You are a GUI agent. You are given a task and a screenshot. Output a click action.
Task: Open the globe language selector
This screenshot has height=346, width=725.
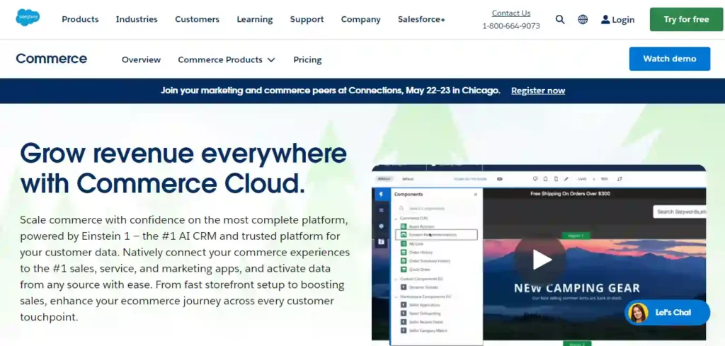coord(583,19)
